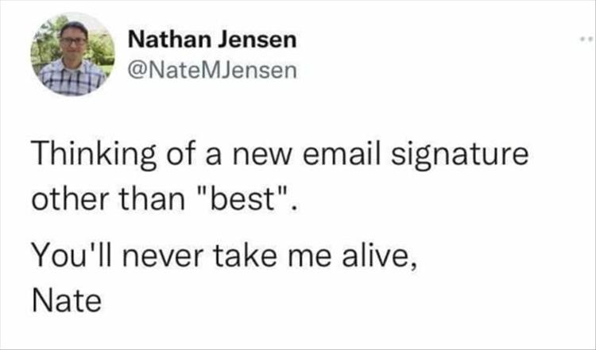Image resolution: width=596 pixels, height=350 pixels.
Task: Click the word "other" in the tweet
Action: (x=64, y=198)
